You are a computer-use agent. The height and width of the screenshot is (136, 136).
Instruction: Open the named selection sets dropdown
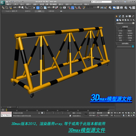(x=93, y=7)
